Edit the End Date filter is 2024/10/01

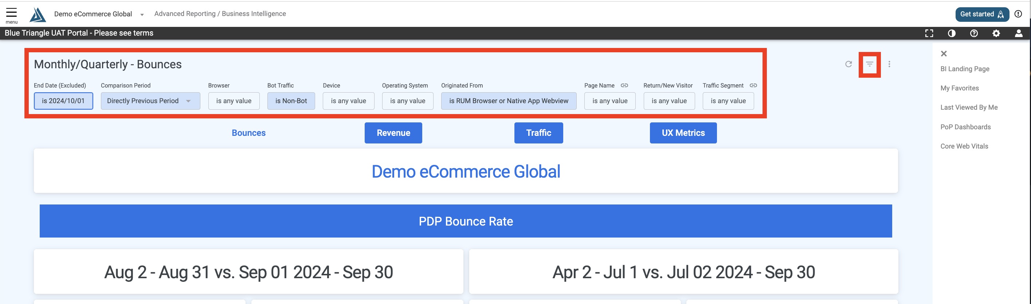[x=63, y=101]
